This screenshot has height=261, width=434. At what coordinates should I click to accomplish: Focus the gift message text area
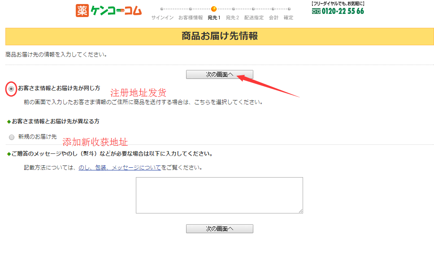coord(219,195)
